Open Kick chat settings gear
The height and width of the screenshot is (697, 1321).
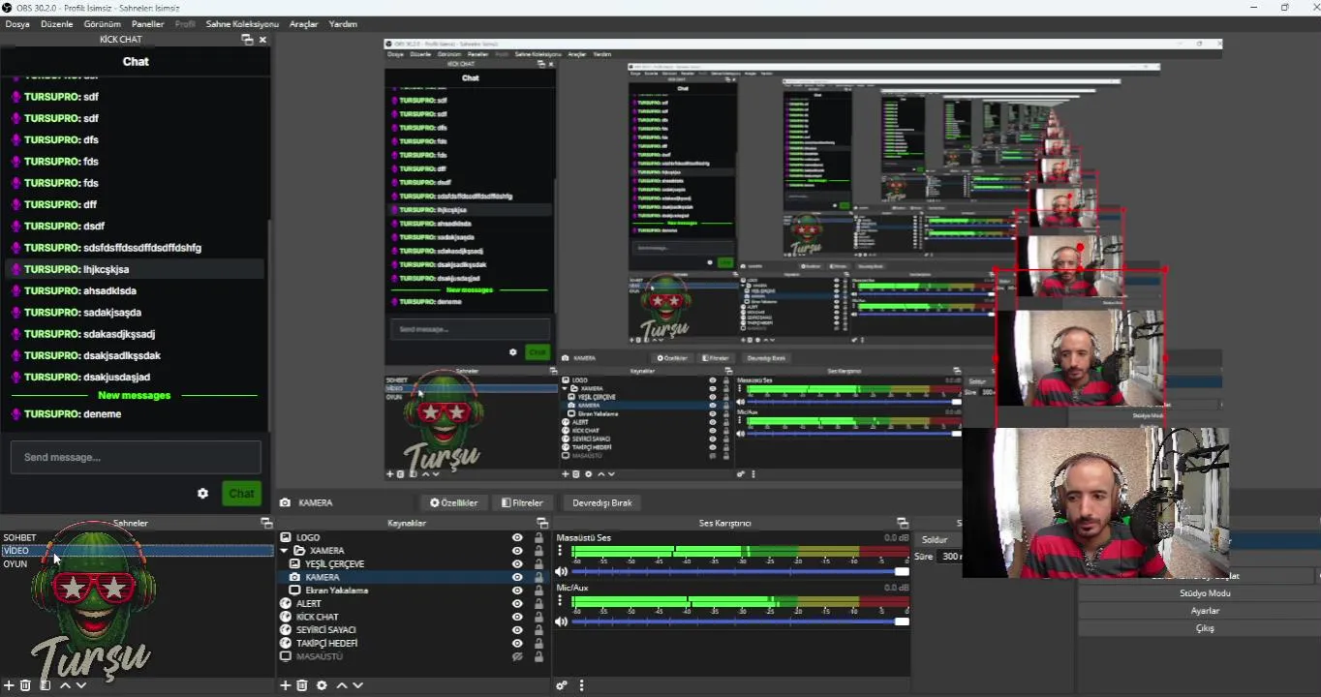[x=202, y=494]
